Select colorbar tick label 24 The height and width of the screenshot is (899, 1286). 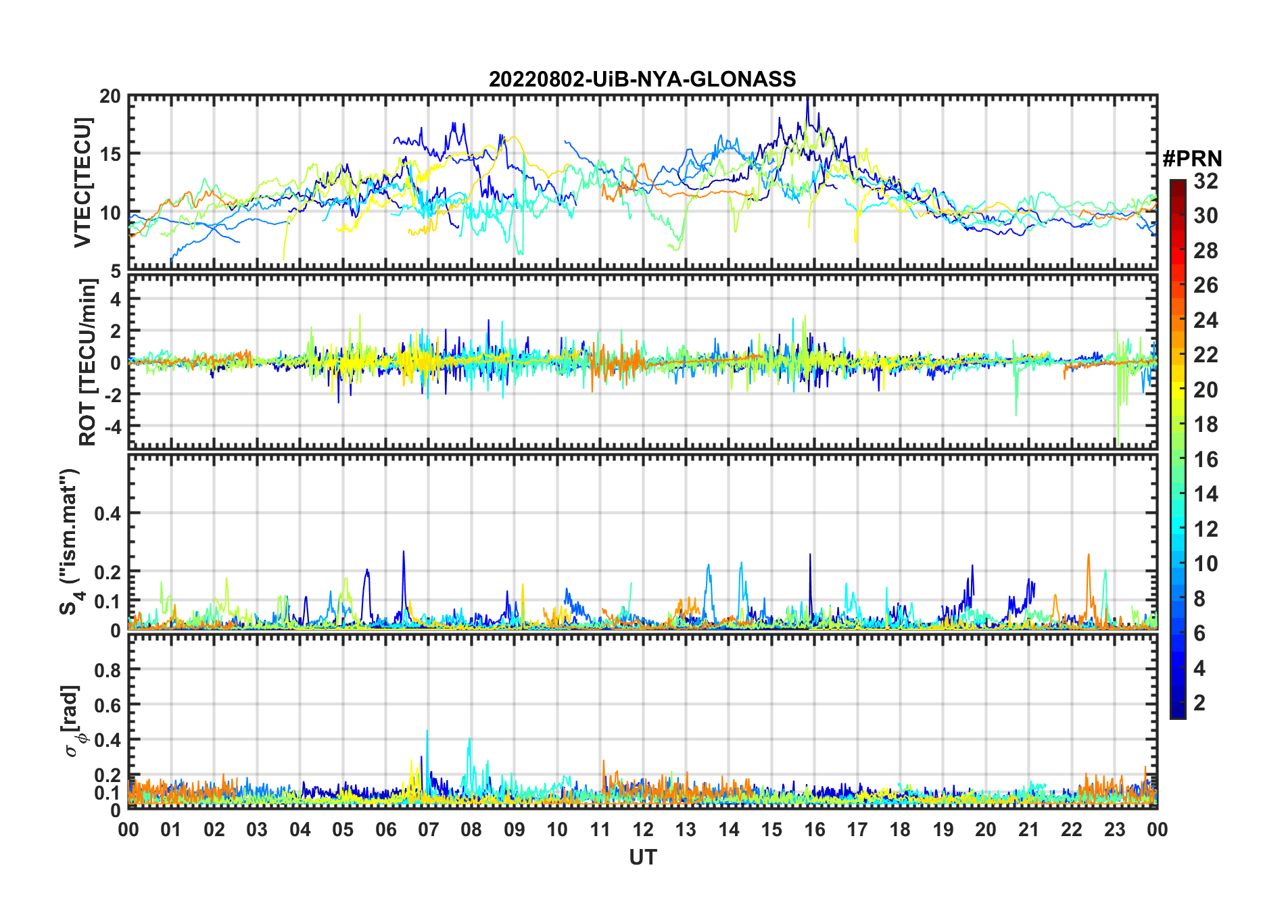pyautogui.click(x=1206, y=320)
